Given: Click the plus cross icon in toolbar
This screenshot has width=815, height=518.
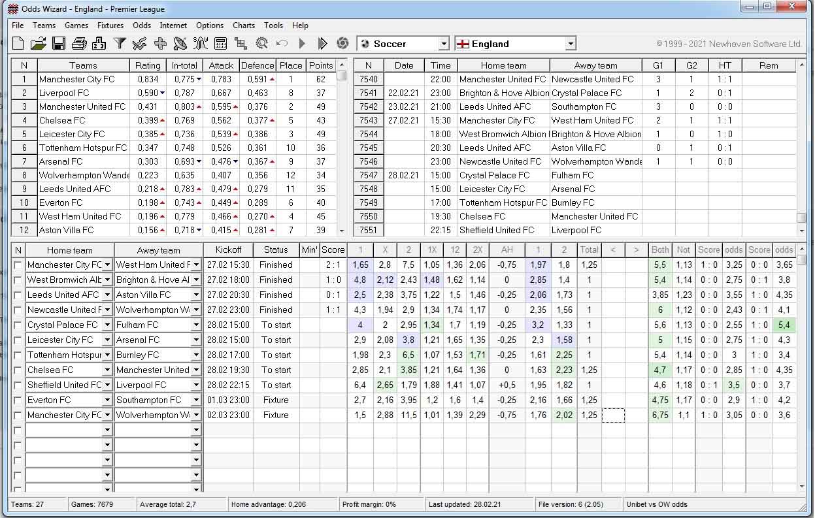Looking at the screenshot, I should click(x=160, y=44).
